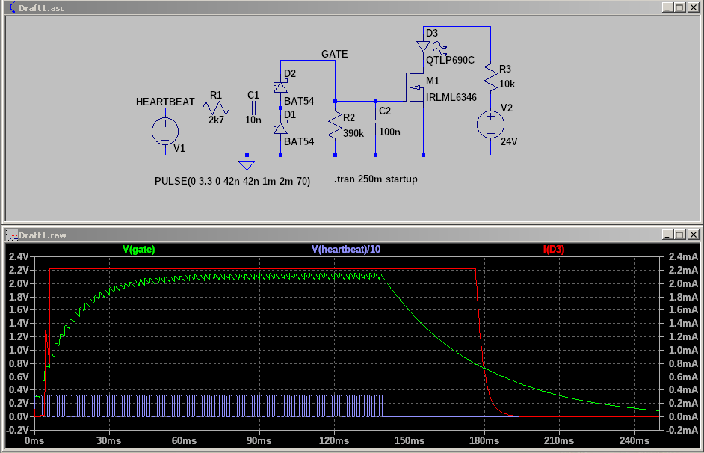Click the Draft1.asc window title
704x453 pixels.
click(x=41, y=8)
